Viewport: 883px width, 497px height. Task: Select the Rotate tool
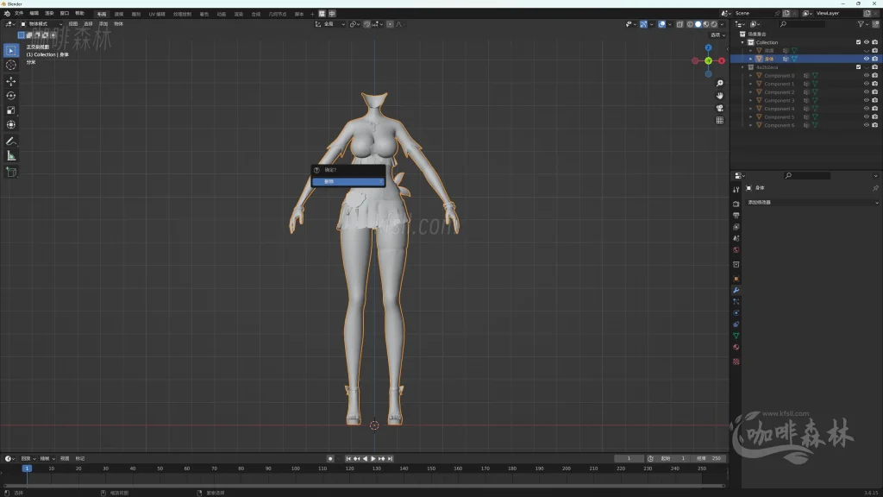[10, 96]
